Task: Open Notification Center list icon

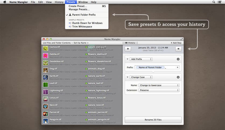Action: [219, 2]
